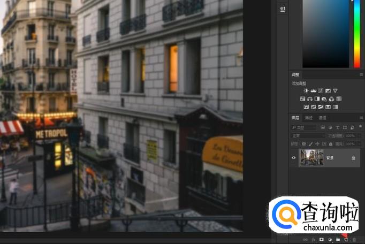Toggle prevent artboard auto-nesting lock

tap(324, 144)
